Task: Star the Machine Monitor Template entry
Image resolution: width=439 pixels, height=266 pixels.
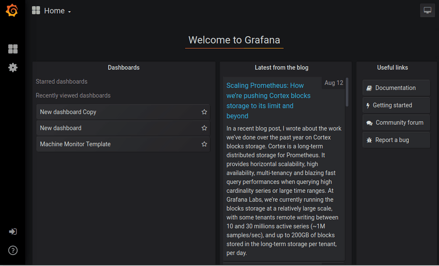Action: pyautogui.click(x=204, y=144)
